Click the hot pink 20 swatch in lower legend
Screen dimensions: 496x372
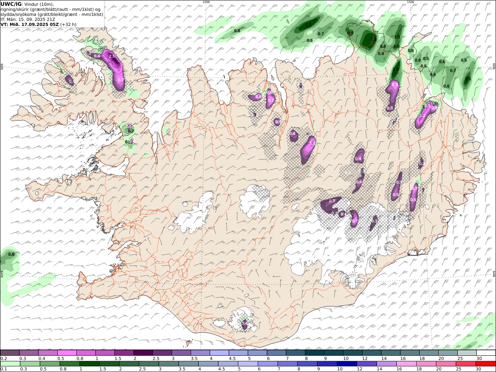tap(446, 364)
